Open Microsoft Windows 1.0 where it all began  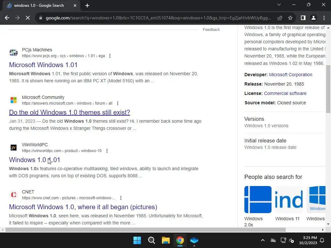click(x=83, y=207)
